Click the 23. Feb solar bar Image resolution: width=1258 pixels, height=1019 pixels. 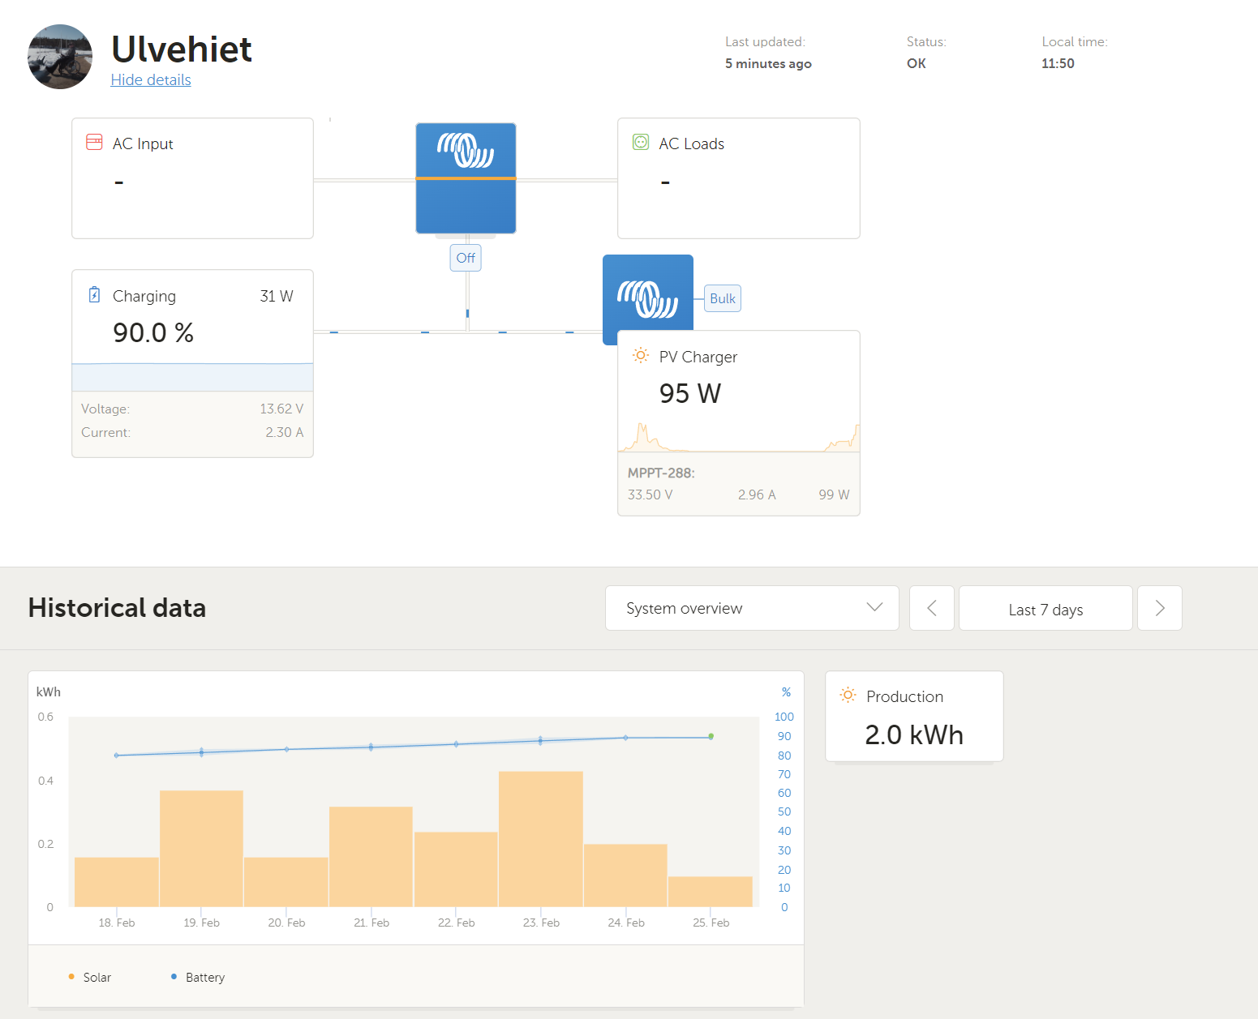(x=541, y=838)
